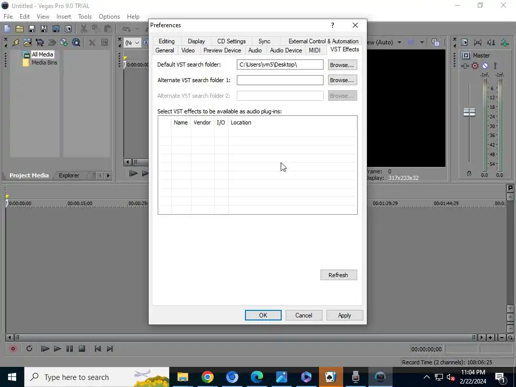This screenshot has width=516, height=387.
Task: Click the Go to End transport button
Action: coord(110,349)
